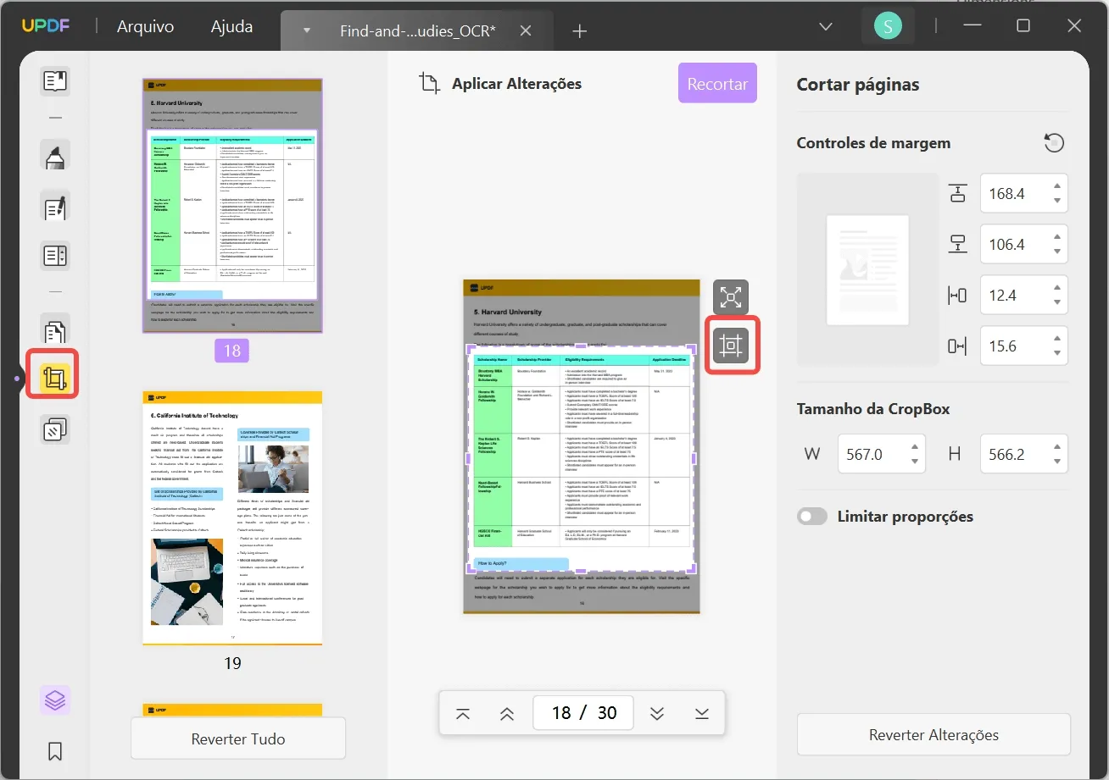
Task: Go to the next page
Action: [x=657, y=713]
